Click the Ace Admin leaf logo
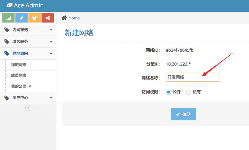 coord(9,5)
